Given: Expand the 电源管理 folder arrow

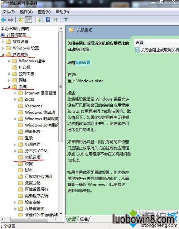Looking at the screenshot, I should tap(15, 144).
